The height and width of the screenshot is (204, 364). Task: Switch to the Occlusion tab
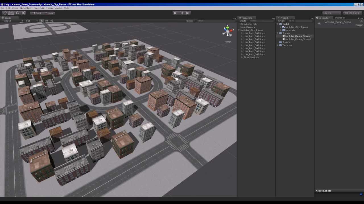pos(340,18)
